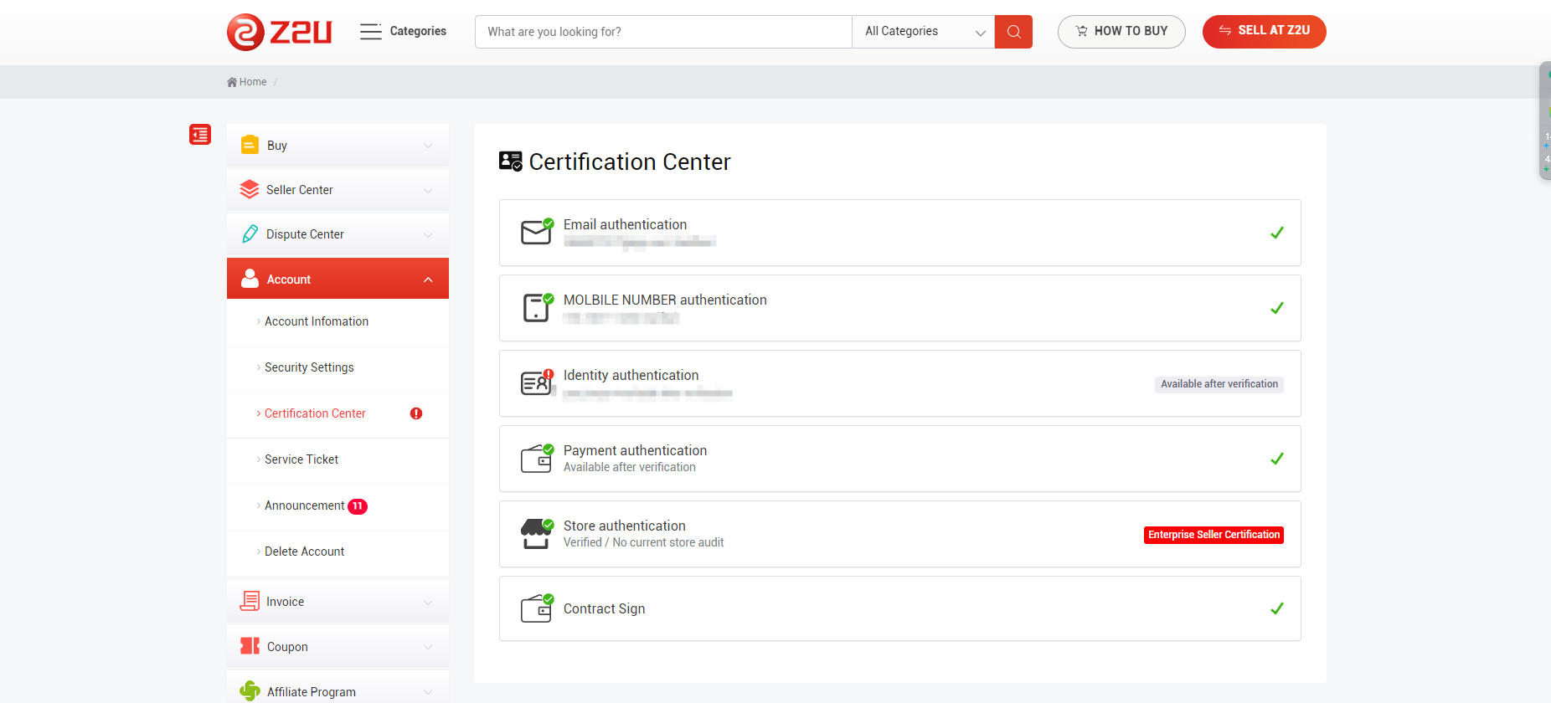Viewport: 1551px width, 703px height.
Task: Click the Email authentication envelope icon
Action: 536,232
